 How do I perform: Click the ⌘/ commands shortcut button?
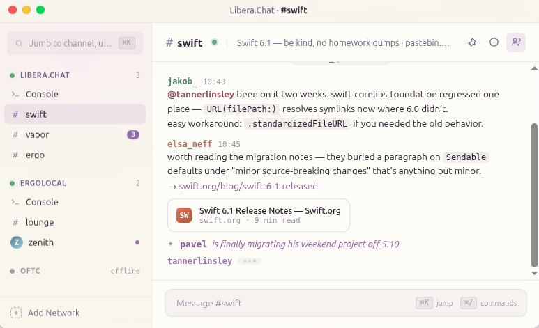(x=468, y=303)
